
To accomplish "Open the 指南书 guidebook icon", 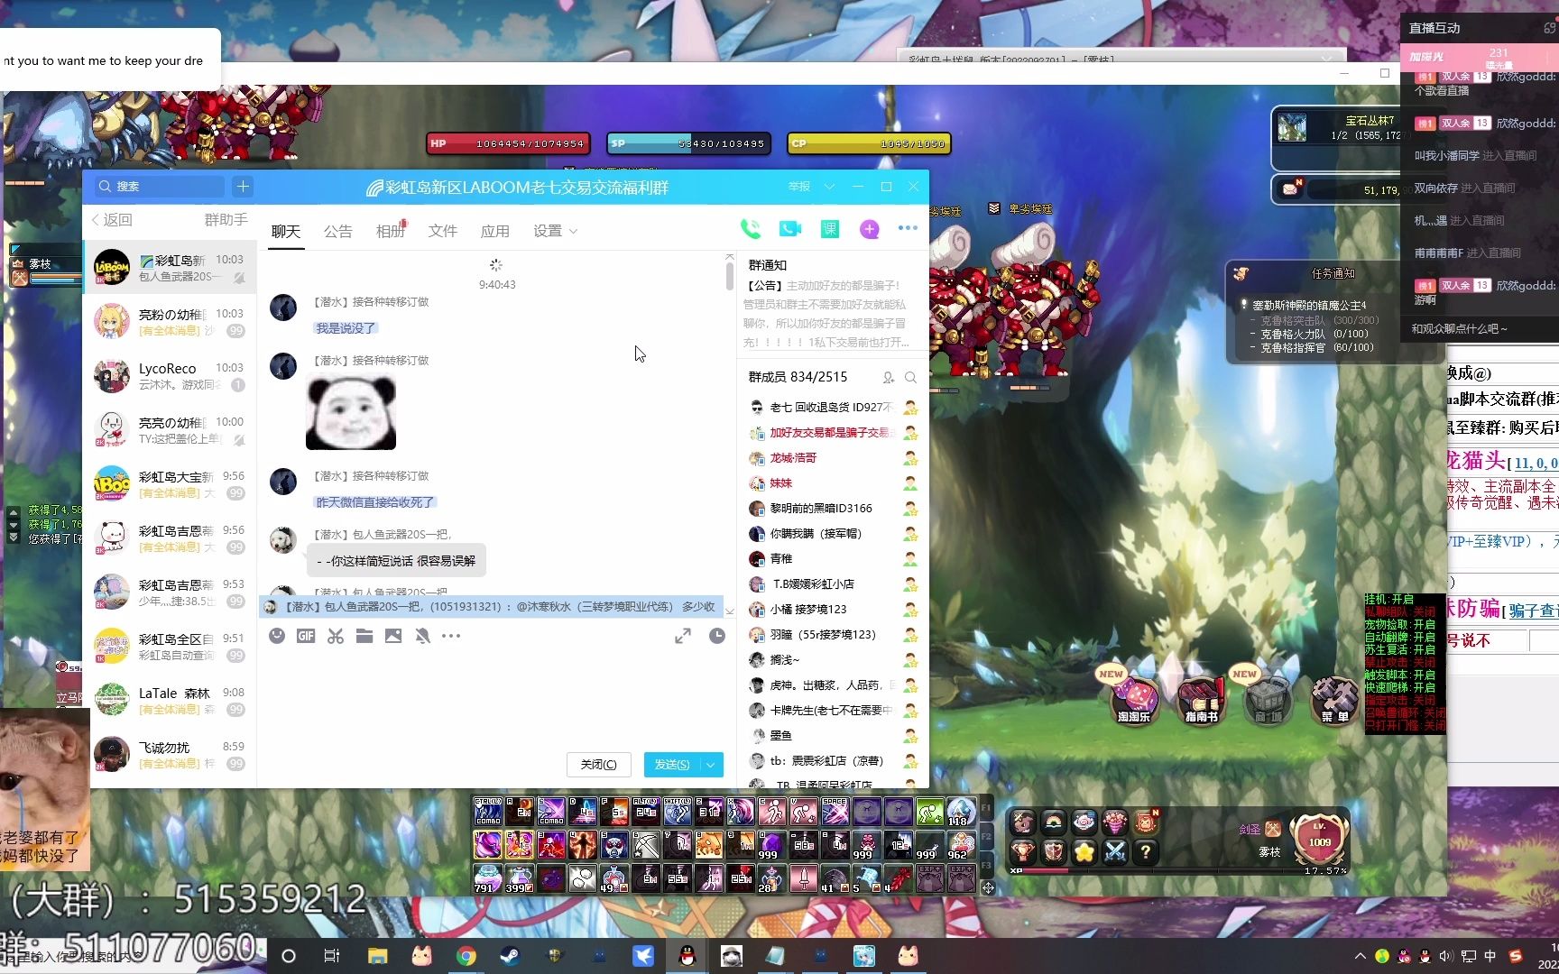I will [x=1201, y=700].
